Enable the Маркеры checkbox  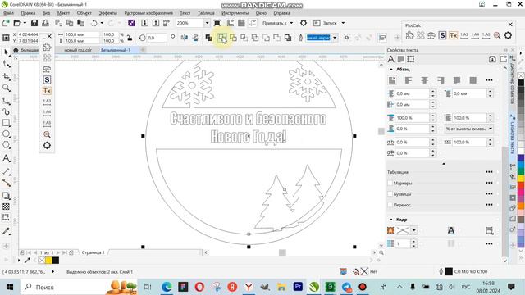click(x=390, y=183)
